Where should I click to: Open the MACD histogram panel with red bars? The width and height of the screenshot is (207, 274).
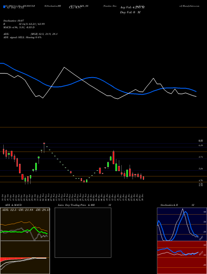tap(25, 257)
